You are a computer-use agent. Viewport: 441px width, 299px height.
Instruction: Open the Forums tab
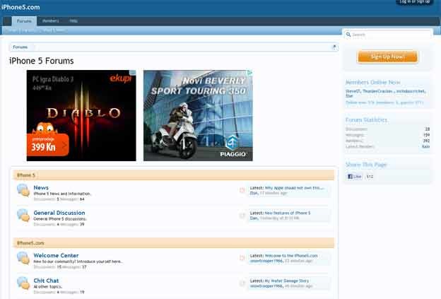pyautogui.click(x=24, y=21)
